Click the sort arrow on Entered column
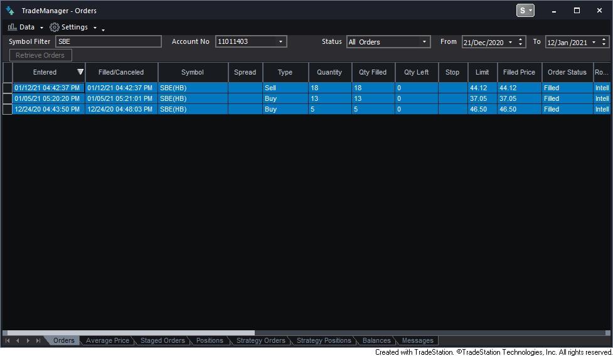 pyautogui.click(x=80, y=72)
